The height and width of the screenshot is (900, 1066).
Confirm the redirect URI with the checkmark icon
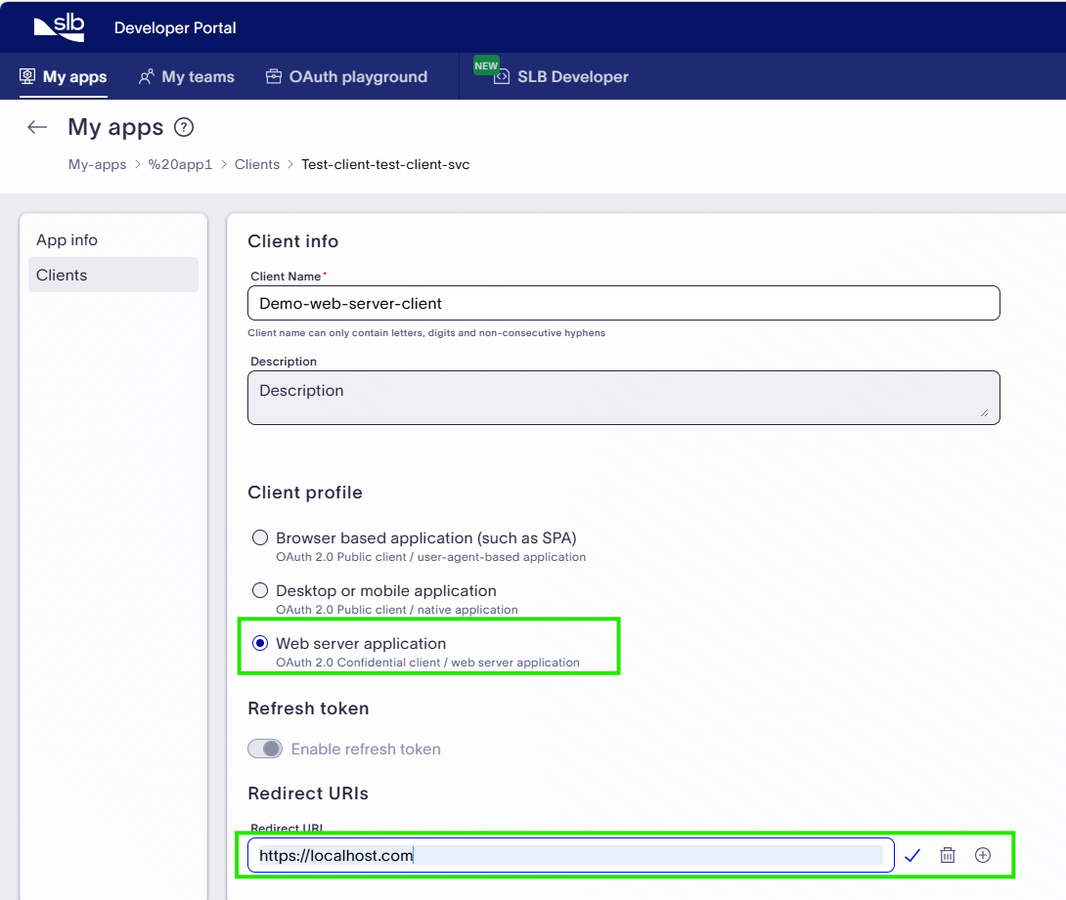click(912, 855)
